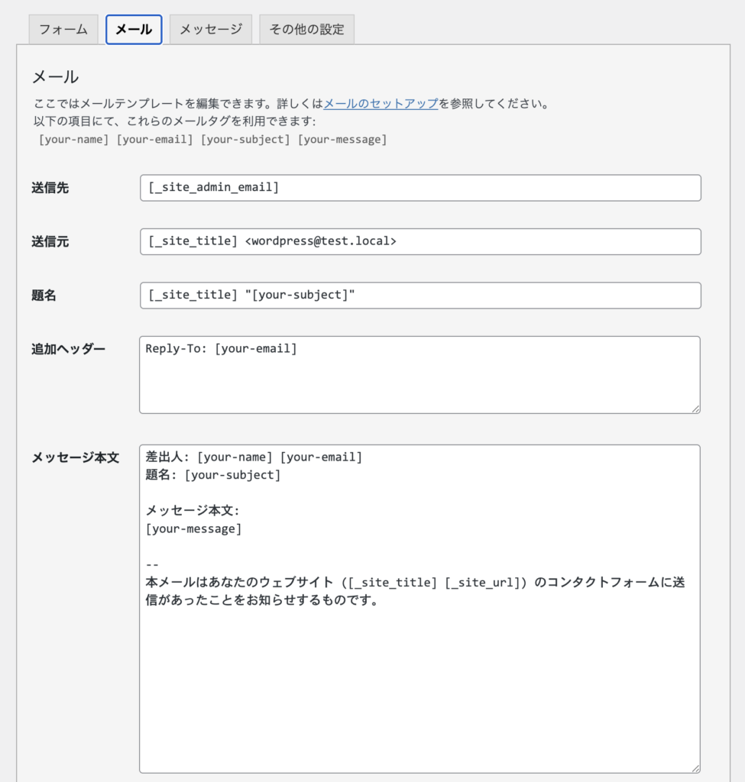Image resolution: width=745 pixels, height=782 pixels.
Task: Grab the メッセージ本文 textarea resize handle
Action: [x=695, y=768]
